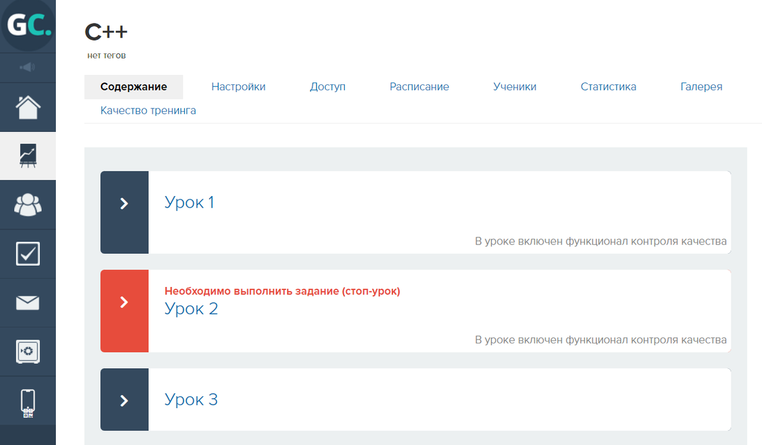Expand Урок 3 with arrow block
The width and height of the screenshot is (762, 445).
coord(124,400)
